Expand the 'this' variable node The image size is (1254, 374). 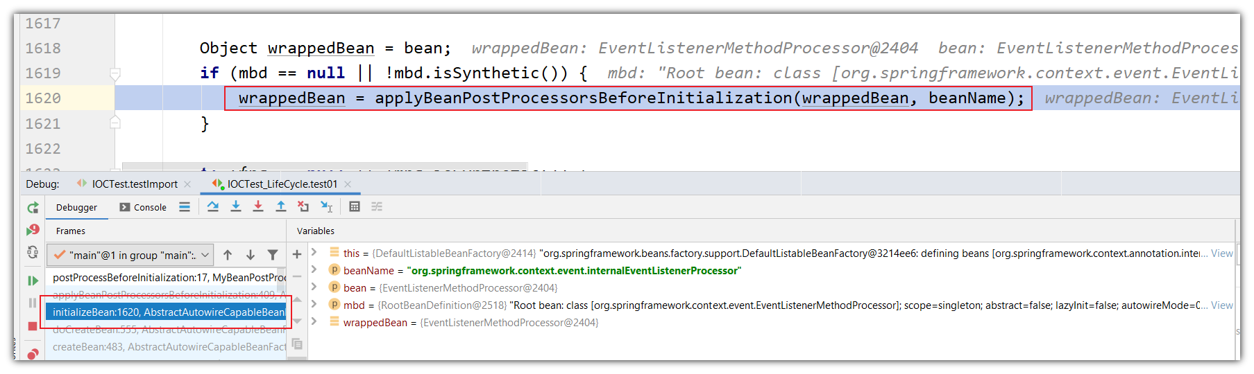[314, 252]
